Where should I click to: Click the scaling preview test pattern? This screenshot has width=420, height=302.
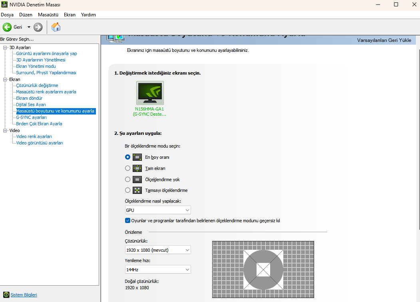[263, 269]
